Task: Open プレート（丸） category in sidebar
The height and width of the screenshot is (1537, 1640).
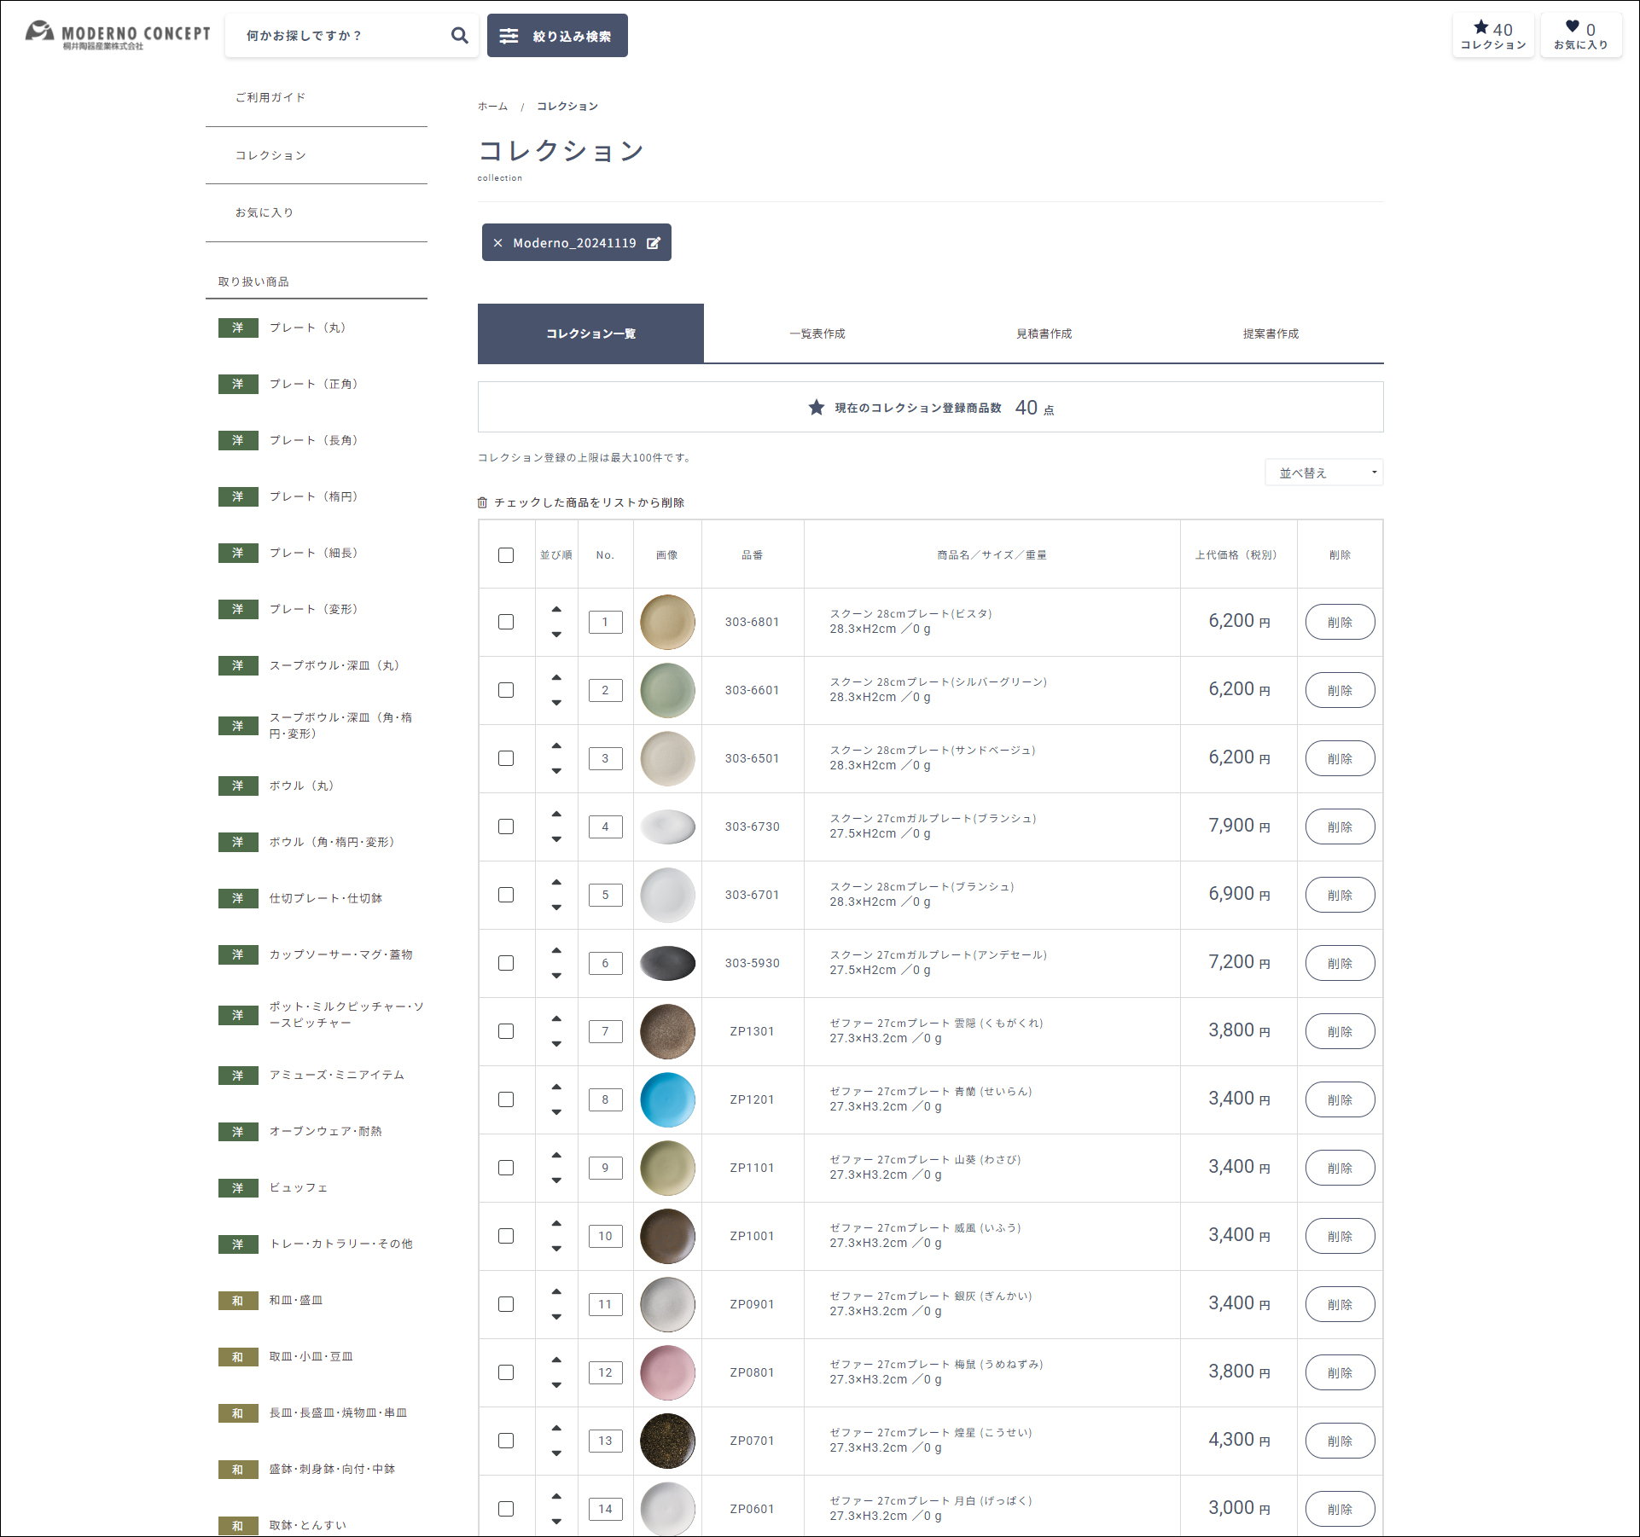Action: tap(307, 328)
